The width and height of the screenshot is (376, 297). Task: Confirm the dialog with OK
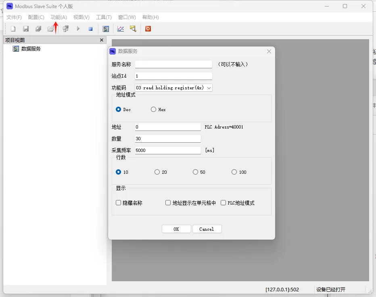click(x=176, y=229)
